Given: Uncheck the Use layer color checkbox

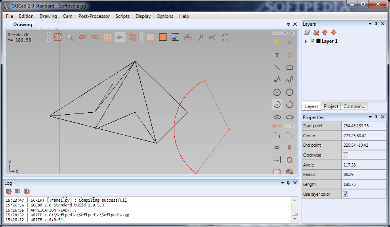Looking at the screenshot, I should coord(346,194).
